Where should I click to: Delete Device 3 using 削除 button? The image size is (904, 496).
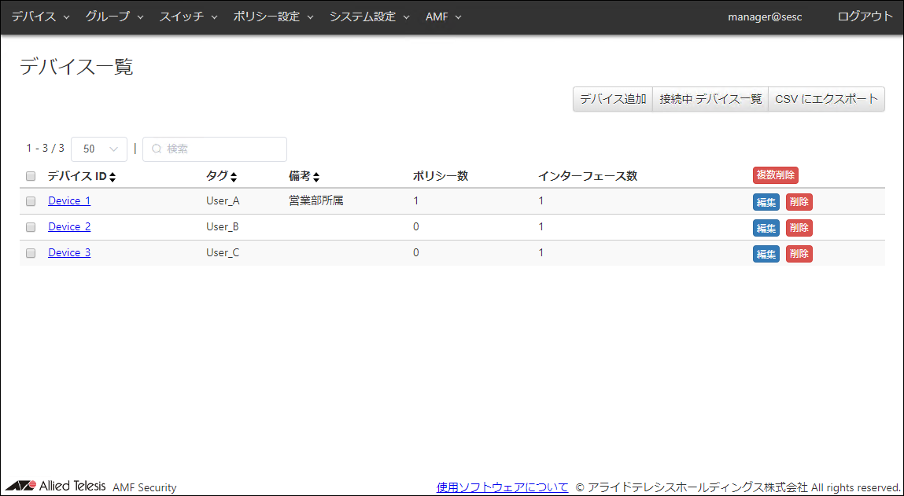[799, 254]
